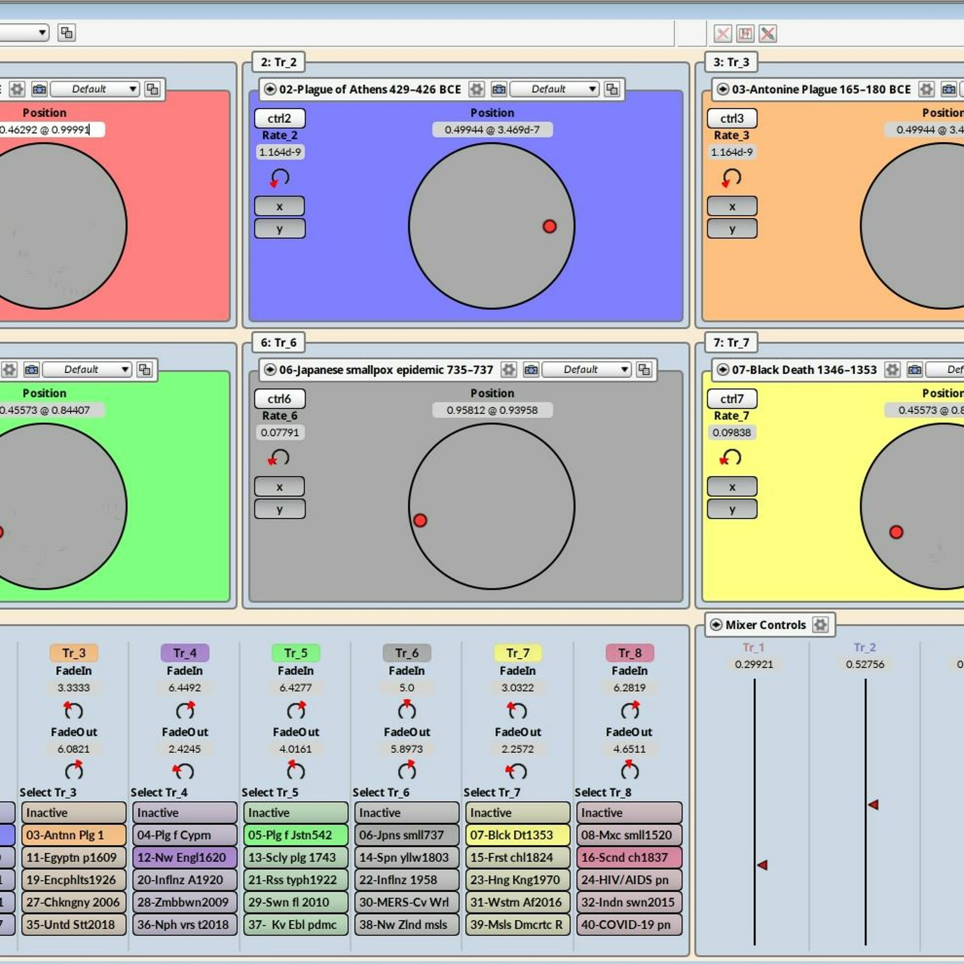
Task: Select Inactive under Select Tr_5
Action: pyautogui.click(x=296, y=812)
